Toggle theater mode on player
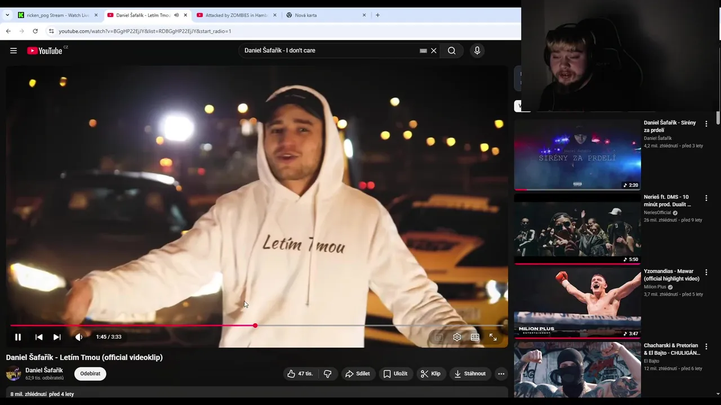This screenshot has width=721, height=405. 475,337
